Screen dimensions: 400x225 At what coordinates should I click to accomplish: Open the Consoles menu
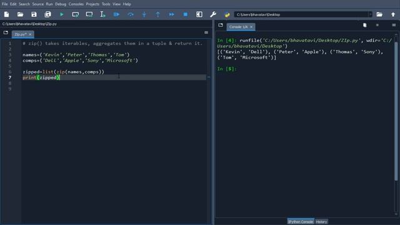76,4
